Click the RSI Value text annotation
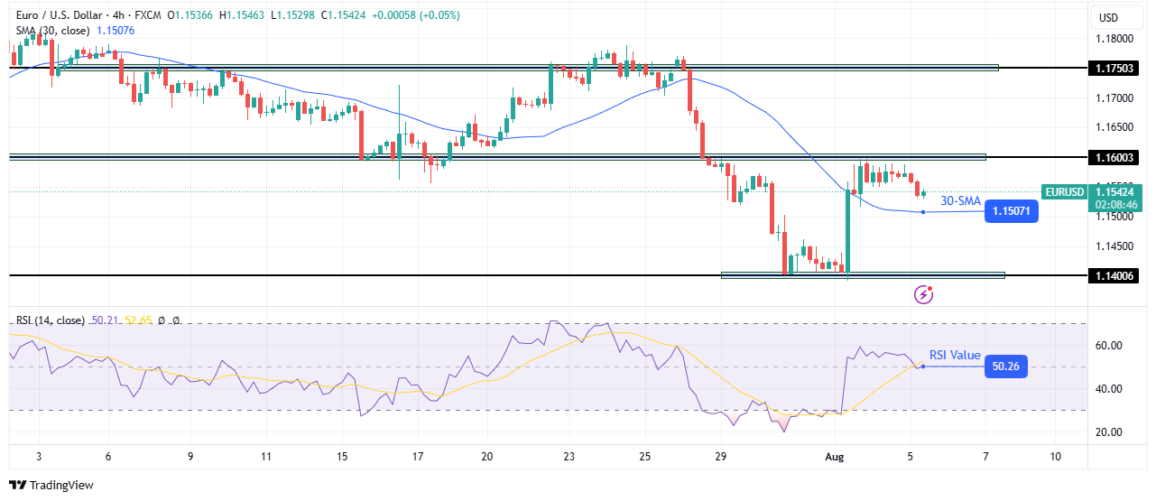Image resolution: width=1156 pixels, height=501 pixels. 955,355
